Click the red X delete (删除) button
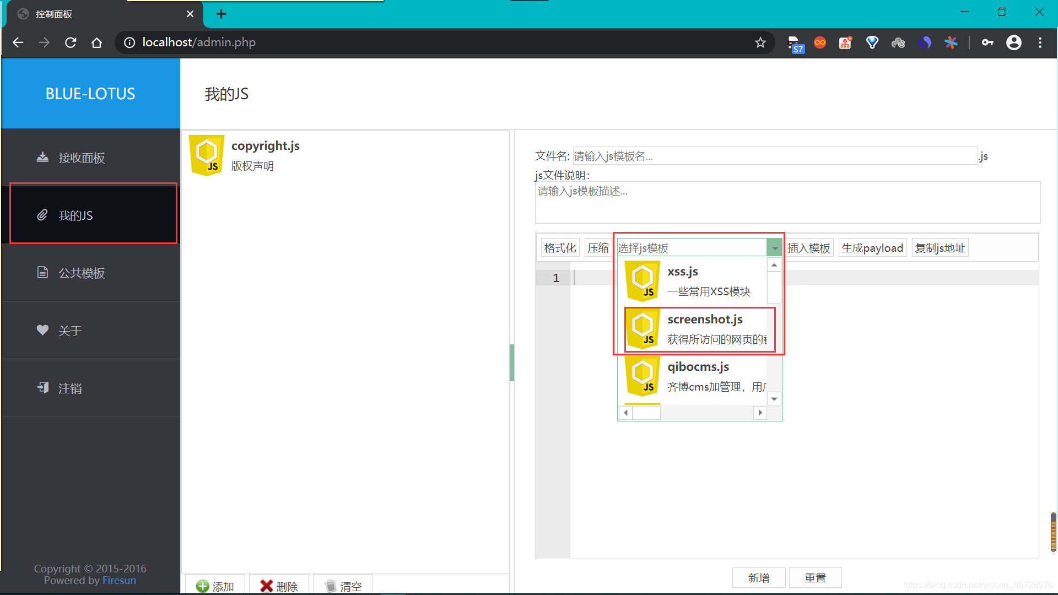The image size is (1058, 595). pos(279,586)
